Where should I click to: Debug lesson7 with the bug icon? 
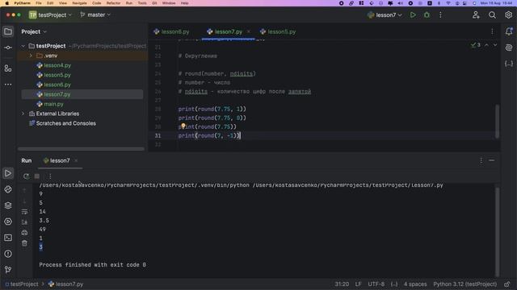click(427, 15)
